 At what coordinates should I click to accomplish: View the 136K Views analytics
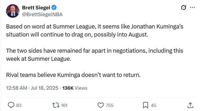pos(75,88)
